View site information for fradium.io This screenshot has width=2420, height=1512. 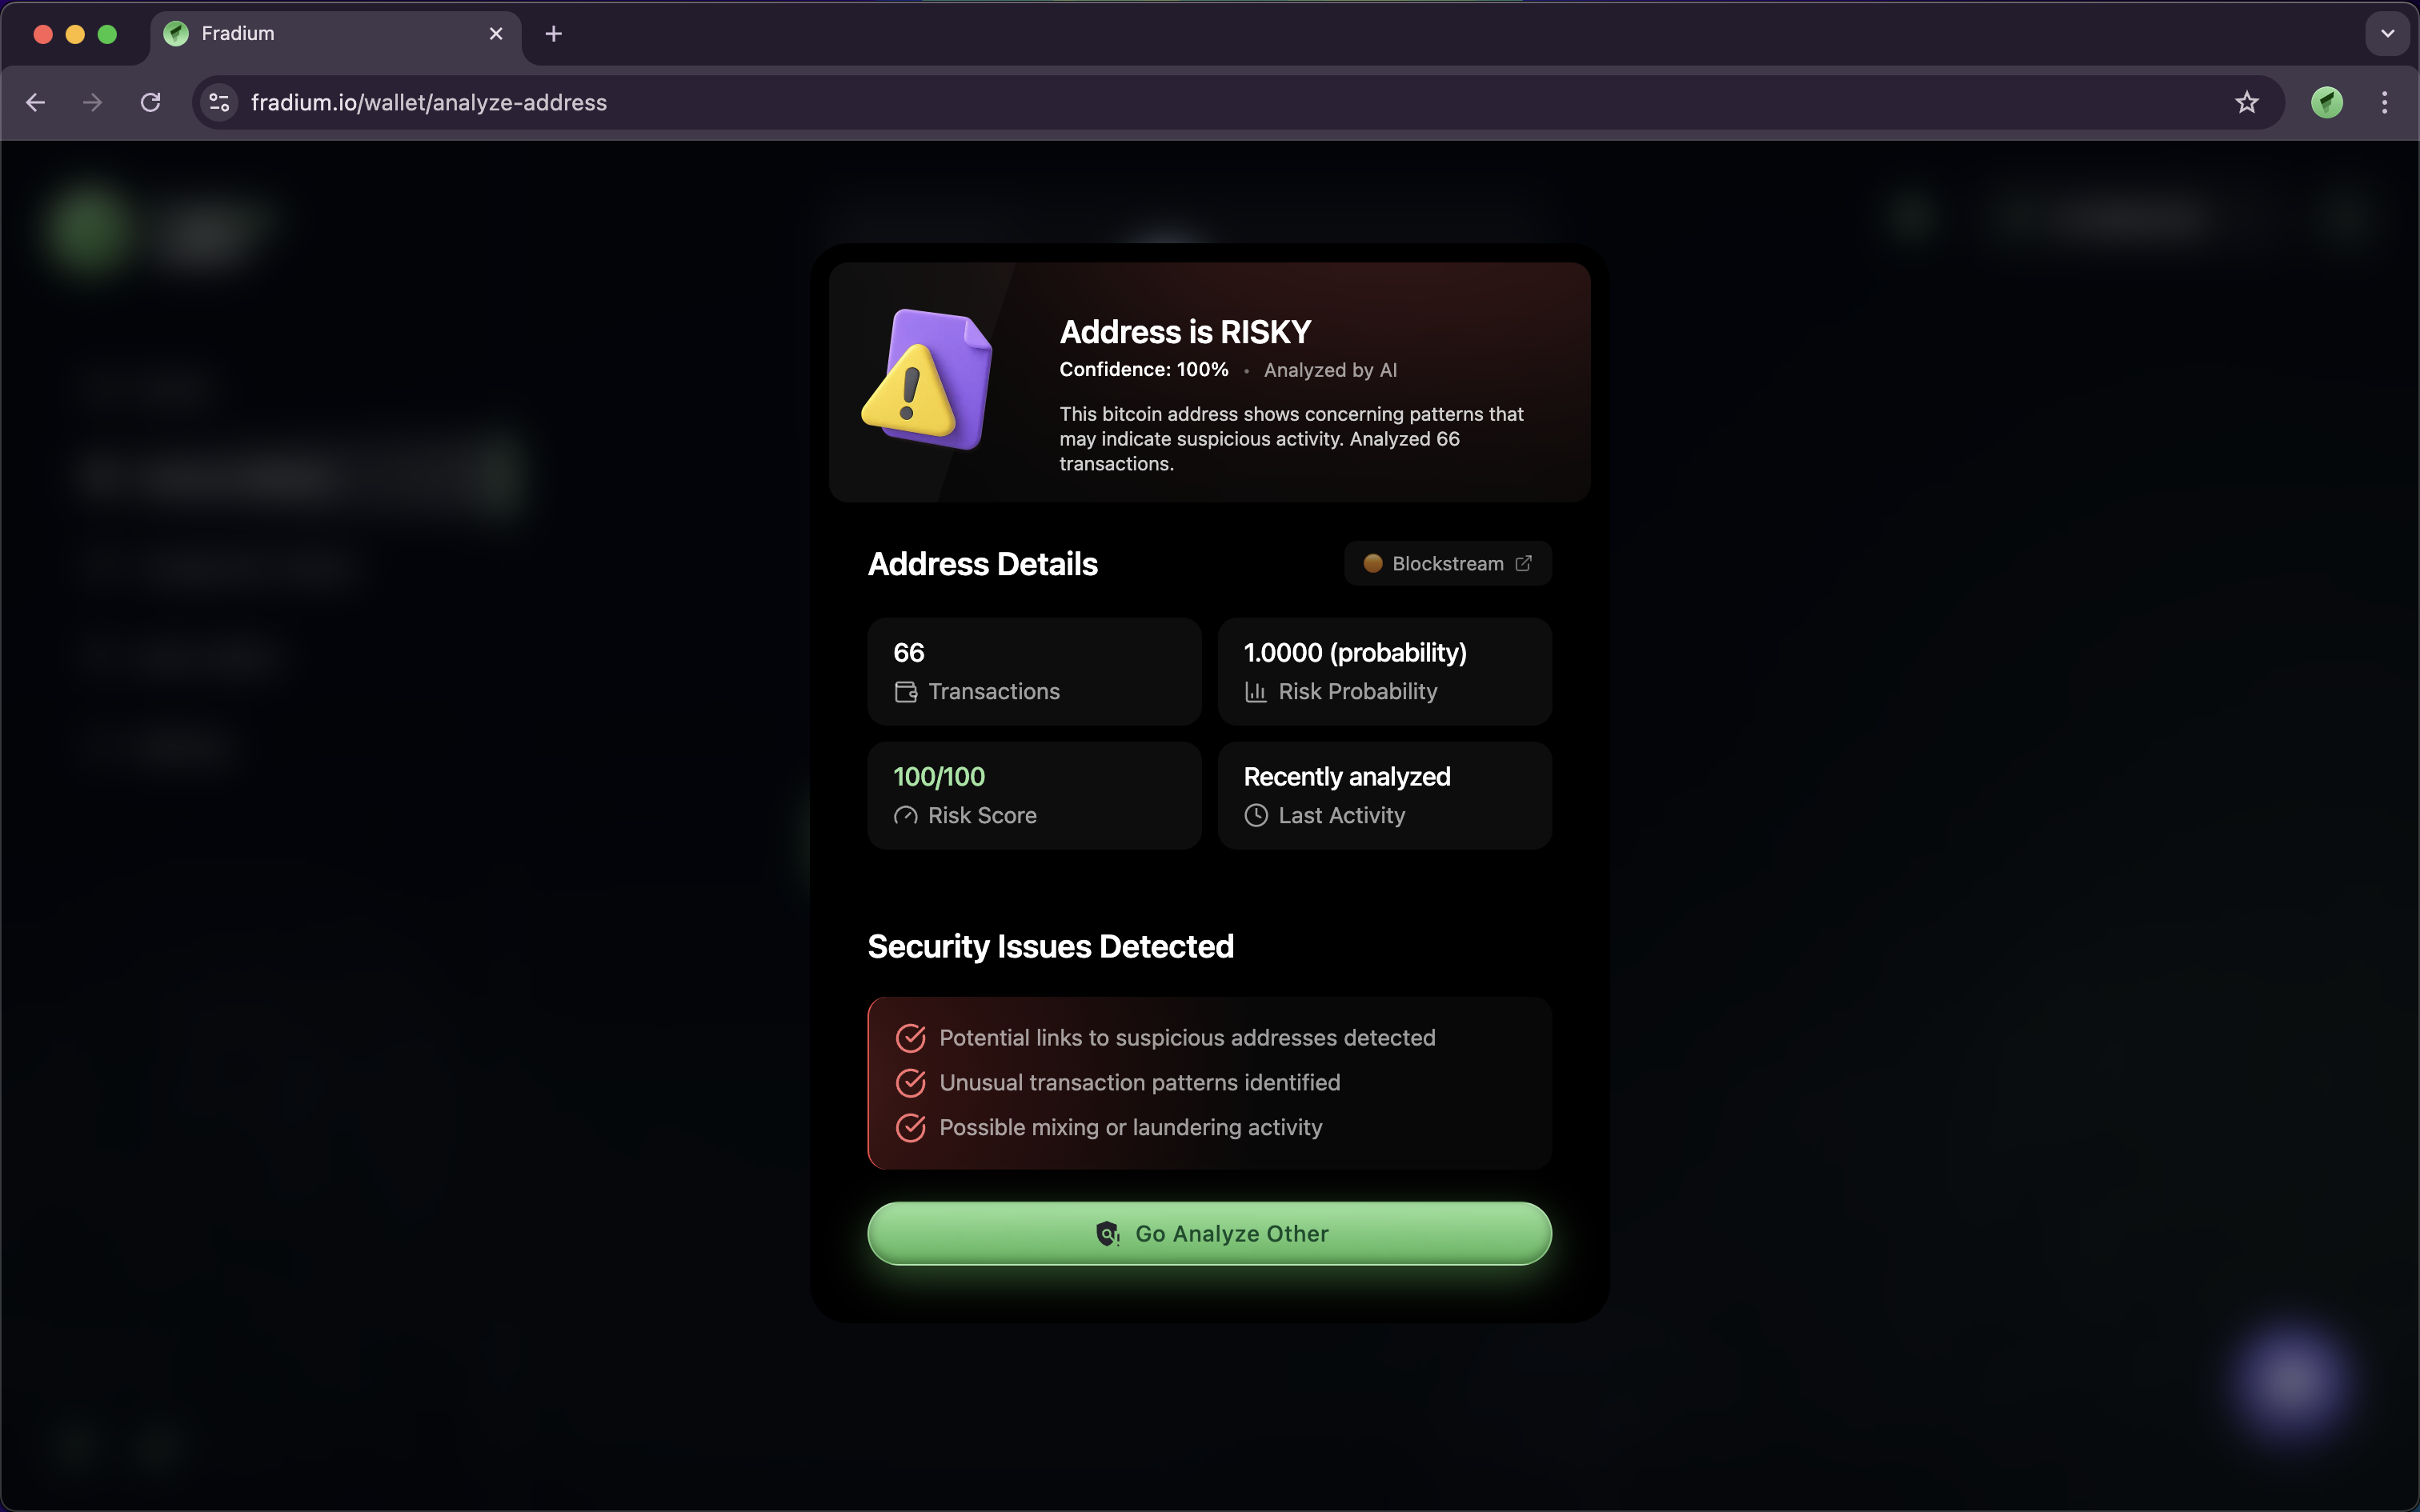pos(220,102)
